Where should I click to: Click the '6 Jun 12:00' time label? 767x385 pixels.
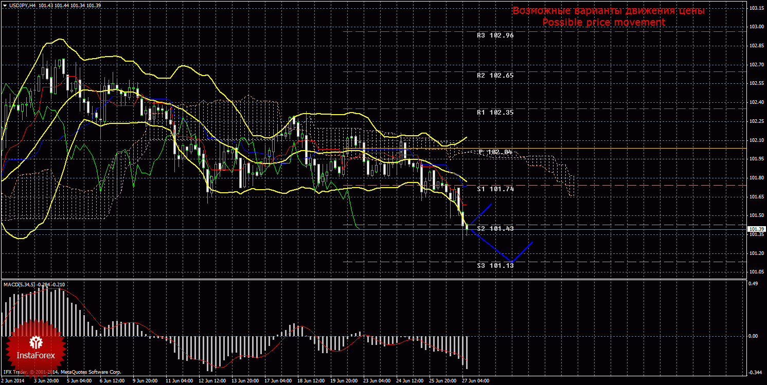[x=112, y=381]
